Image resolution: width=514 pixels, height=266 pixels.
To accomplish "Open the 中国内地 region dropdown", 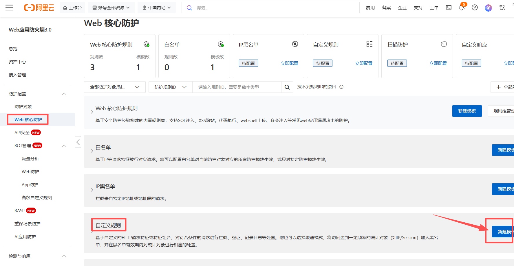I will click(157, 8).
